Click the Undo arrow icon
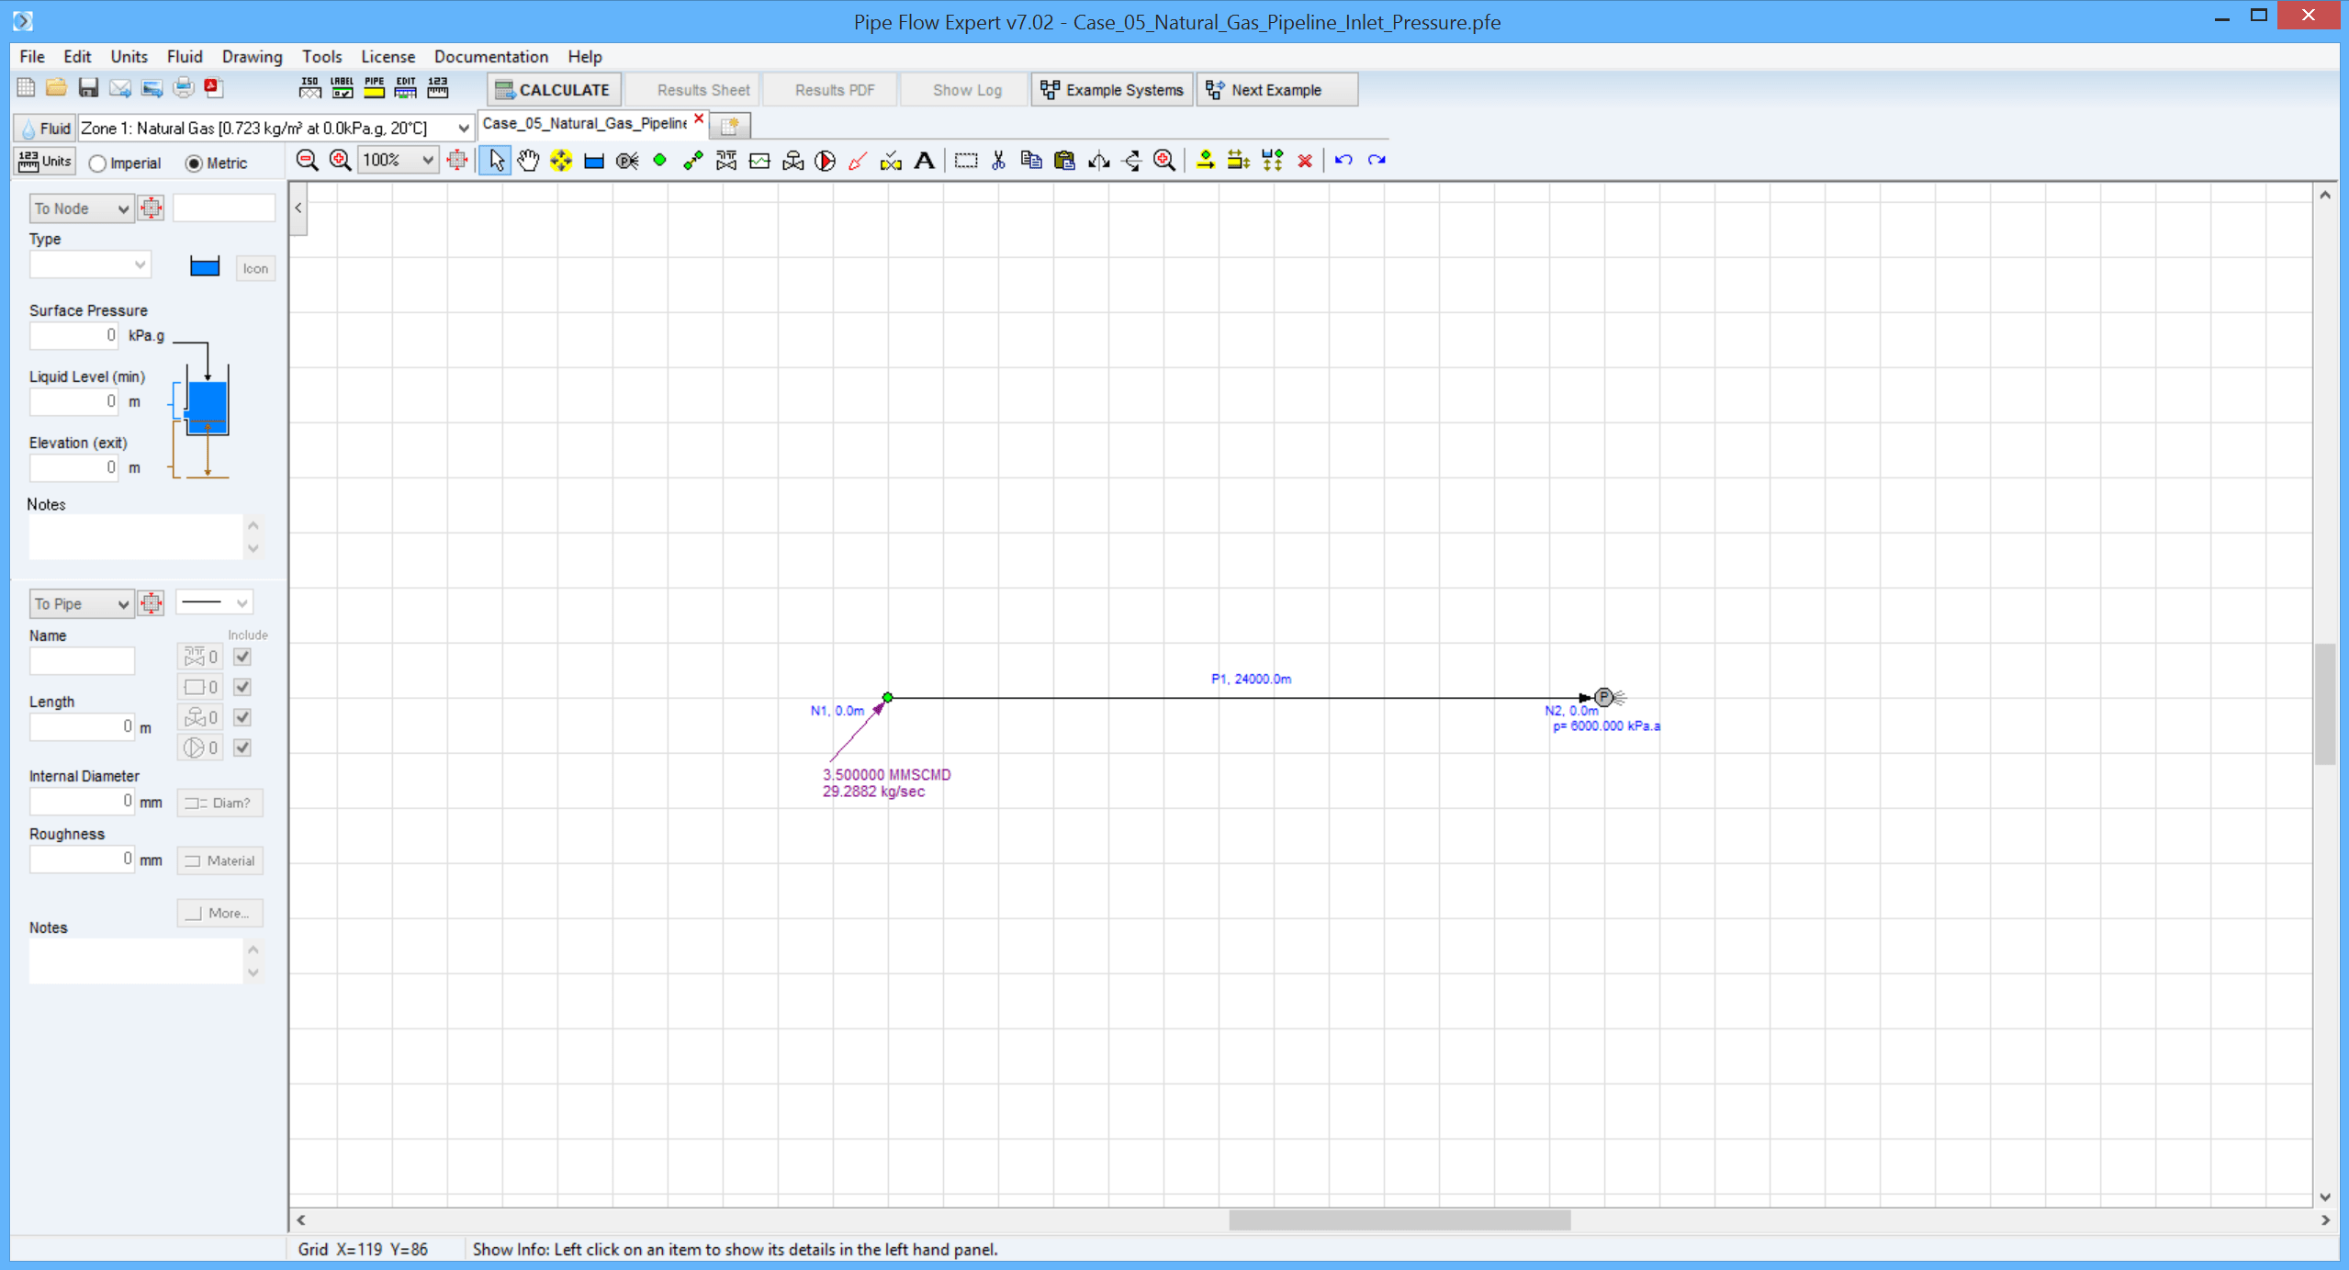Screen dimensions: 2349x1270 [x=1343, y=161]
